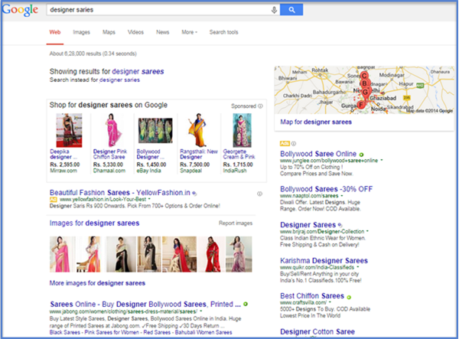Open the Videos tab
The image size is (459, 339).
coord(135,32)
